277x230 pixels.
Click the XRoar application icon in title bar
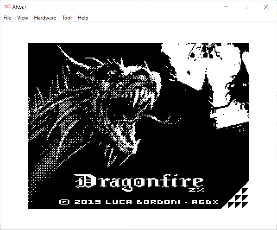pos(7,7)
